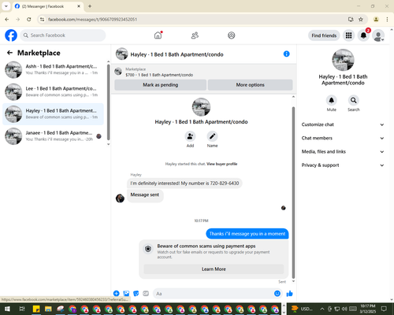The width and height of the screenshot is (394, 315).
Task: Open the Friends icon in top navigation
Action: (x=195, y=35)
